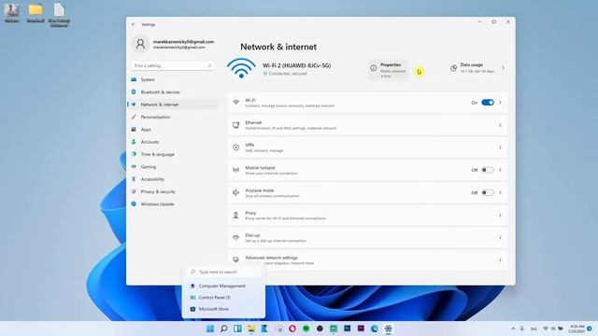
Task: Open Microsoft Edge from the taskbar
Action: pyautogui.click(x=375, y=329)
